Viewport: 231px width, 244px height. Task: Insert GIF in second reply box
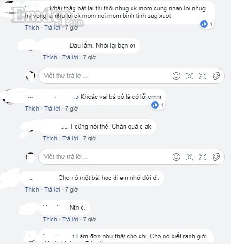pos(203,157)
